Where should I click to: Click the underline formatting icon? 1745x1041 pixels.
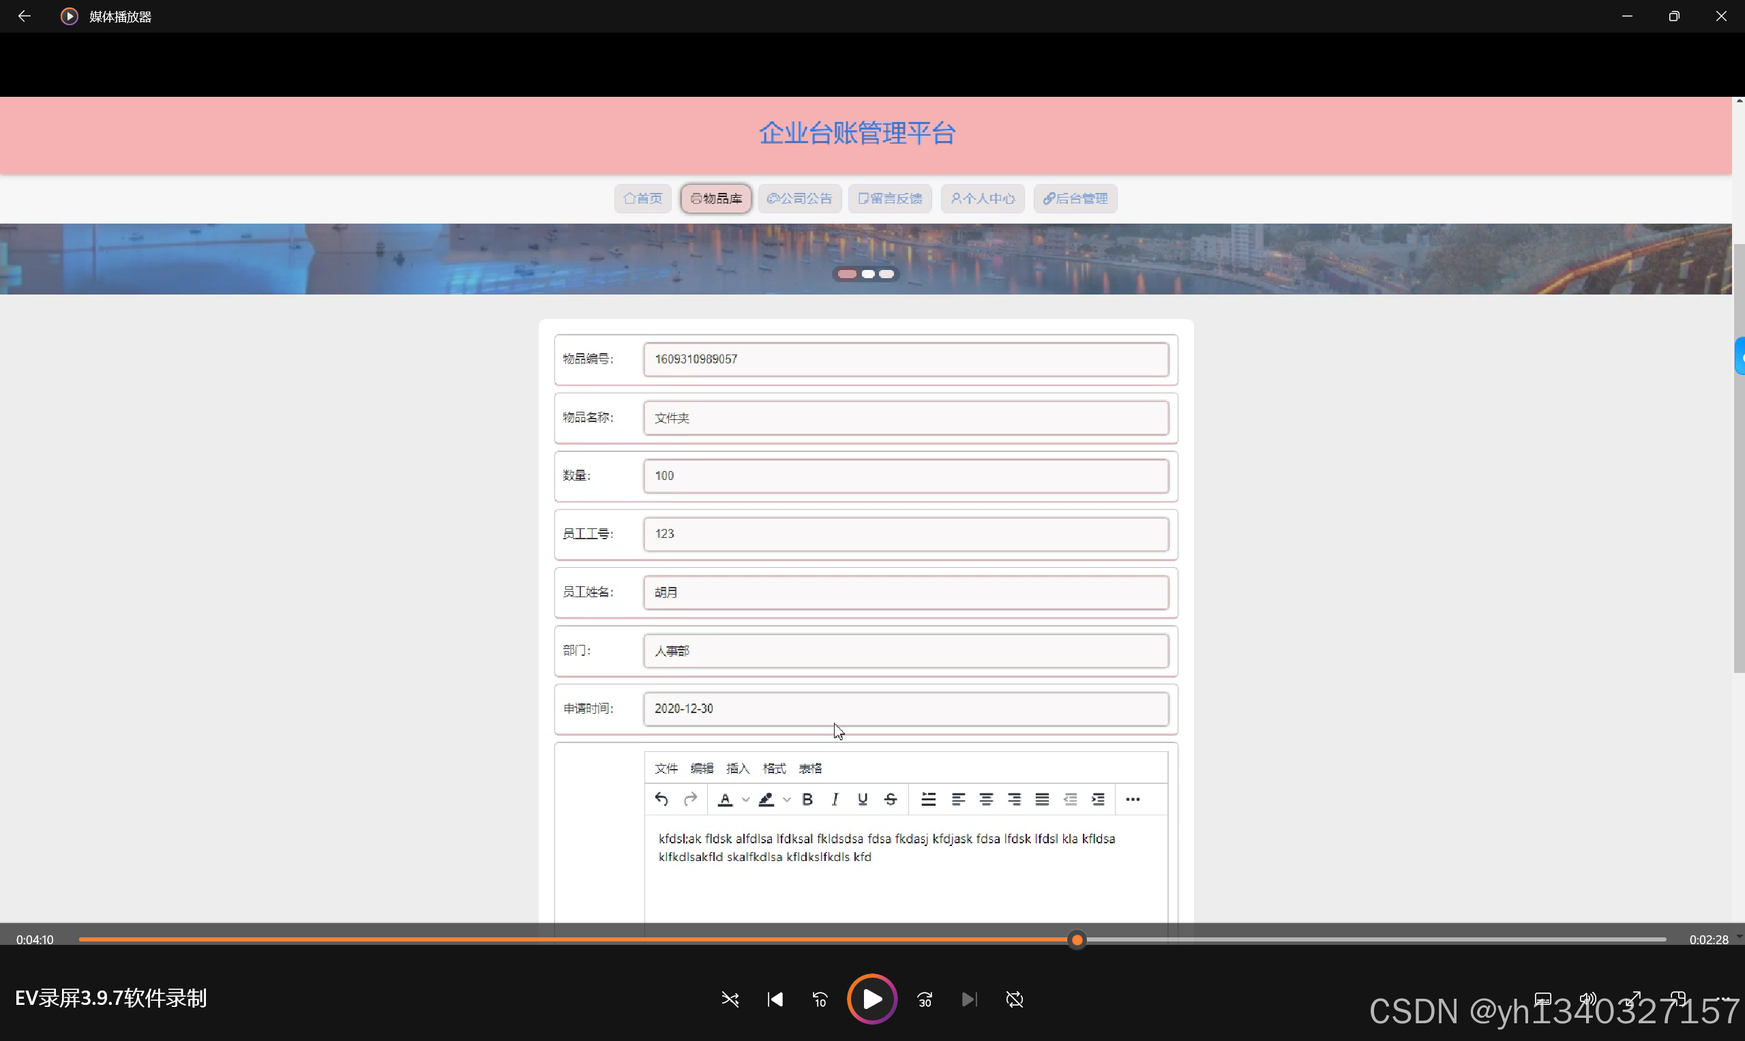click(863, 799)
